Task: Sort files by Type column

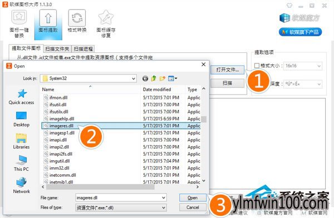Action: coord(193,90)
